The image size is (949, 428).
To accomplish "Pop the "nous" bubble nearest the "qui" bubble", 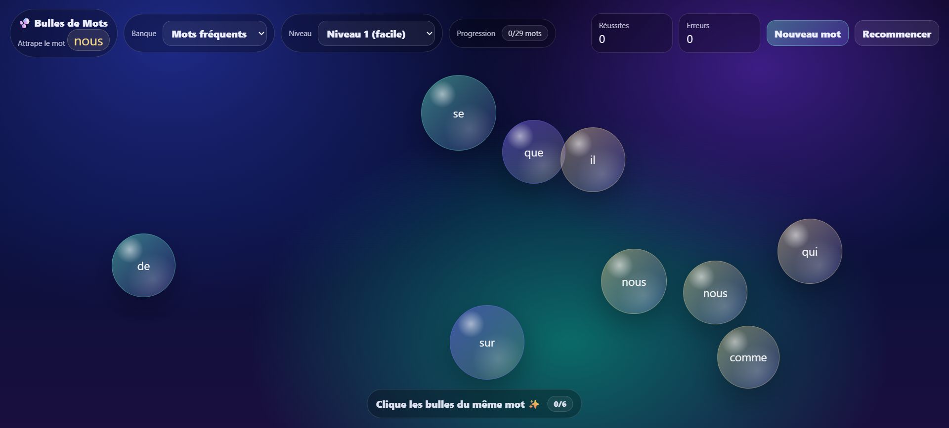I will (x=715, y=293).
